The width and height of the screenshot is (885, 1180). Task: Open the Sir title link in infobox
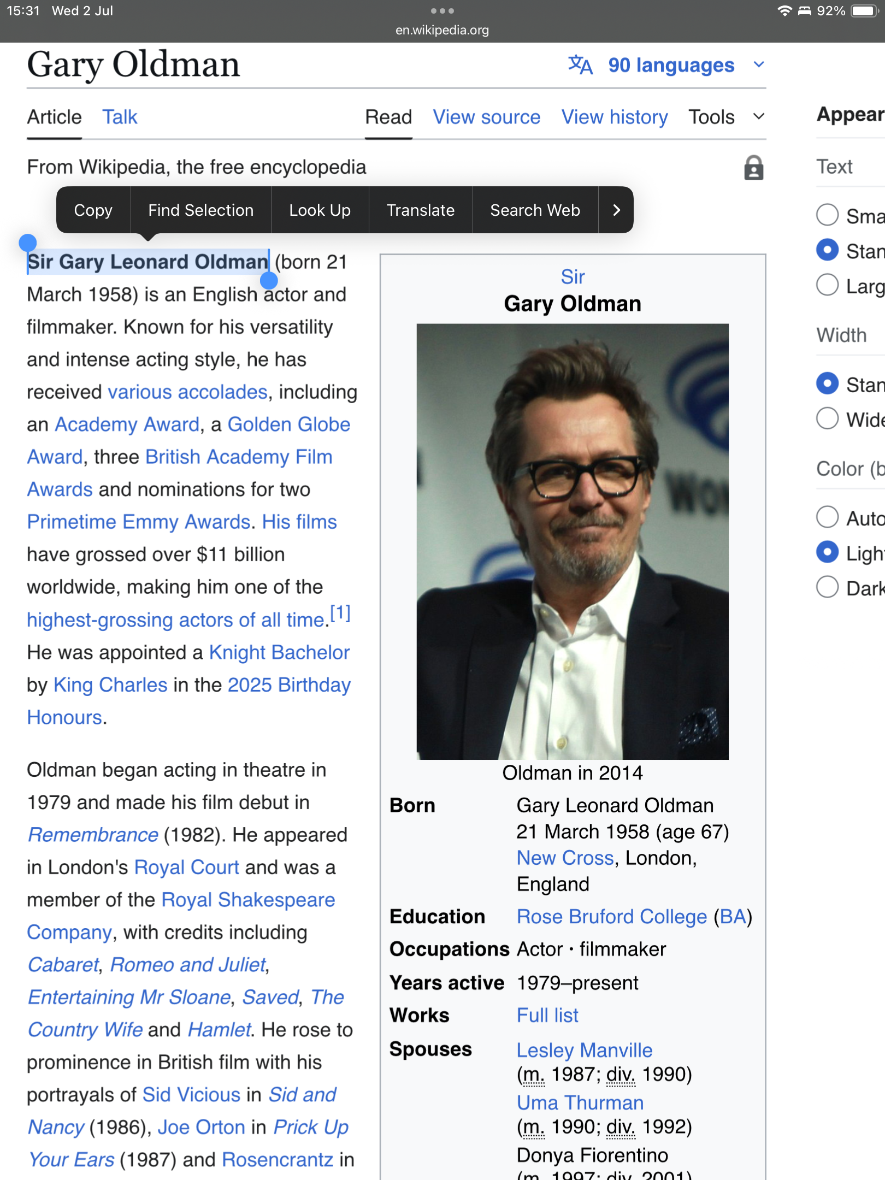coord(573,277)
